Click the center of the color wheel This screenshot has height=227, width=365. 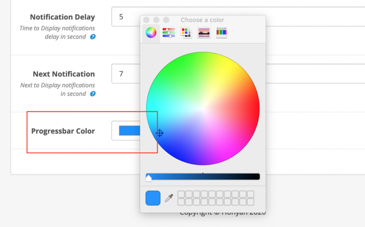click(203, 109)
